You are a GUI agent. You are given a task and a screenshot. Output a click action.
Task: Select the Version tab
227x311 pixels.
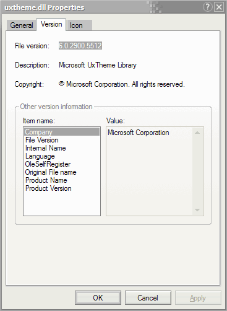(51, 24)
